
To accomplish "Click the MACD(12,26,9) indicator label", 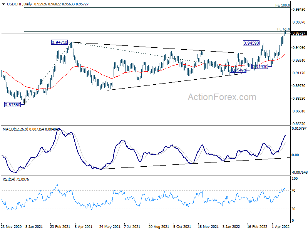I will tap(15, 129).
